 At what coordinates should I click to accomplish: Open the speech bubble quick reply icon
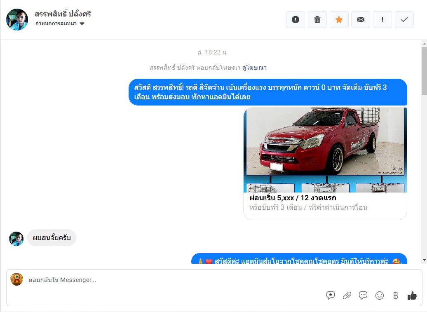click(x=363, y=296)
